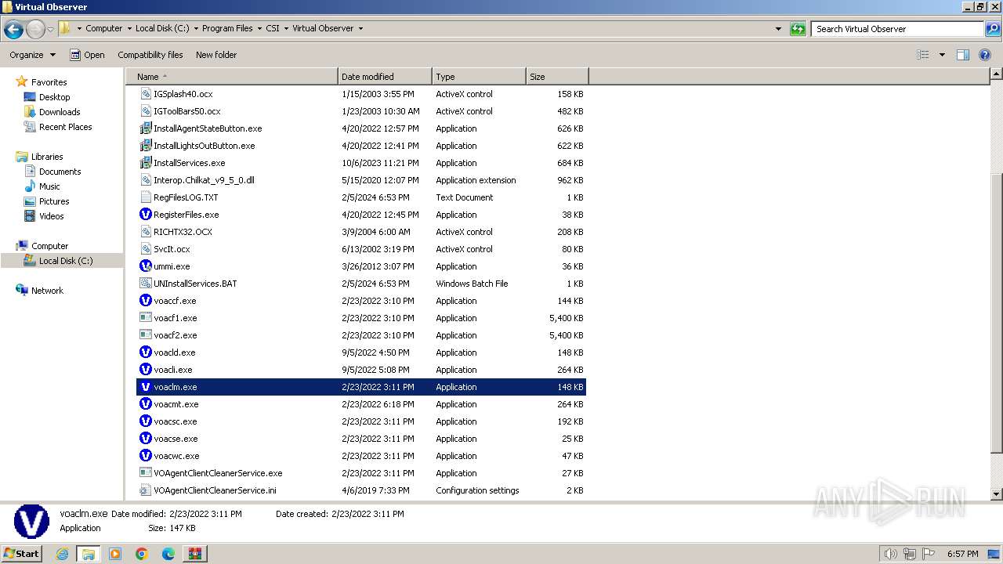Select the IGSplash40.ocx file icon
Viewport: 1003px width, 564px height.
point(145,94)
